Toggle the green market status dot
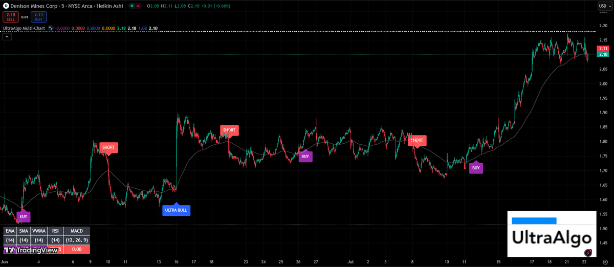Screen dimensions: 614x267 point(131,6)
